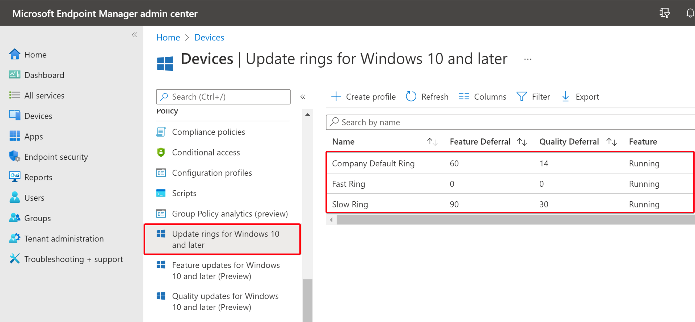Click the All services list icon
The image size is (695, 322).
pos(14,95)
